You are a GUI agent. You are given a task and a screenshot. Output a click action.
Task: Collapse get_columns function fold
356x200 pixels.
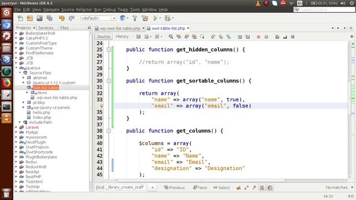[109, 131]
